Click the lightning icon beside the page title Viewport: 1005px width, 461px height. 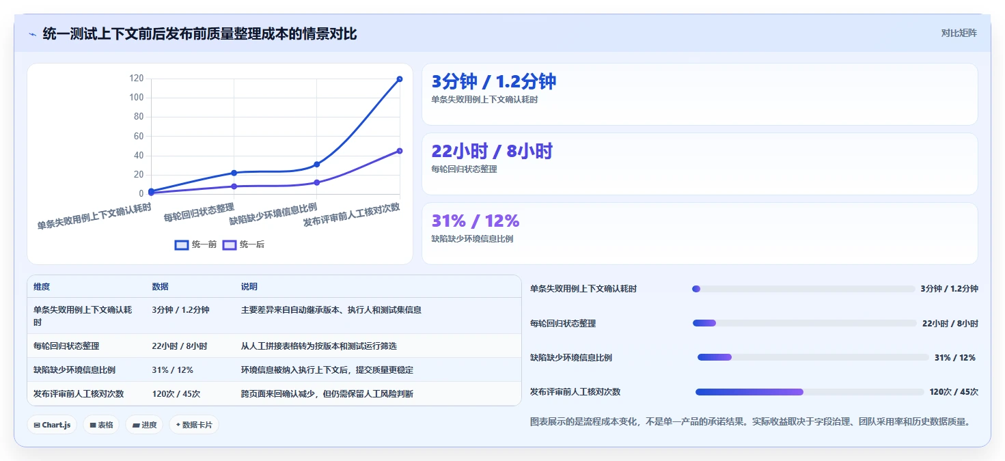pos(33,34)
